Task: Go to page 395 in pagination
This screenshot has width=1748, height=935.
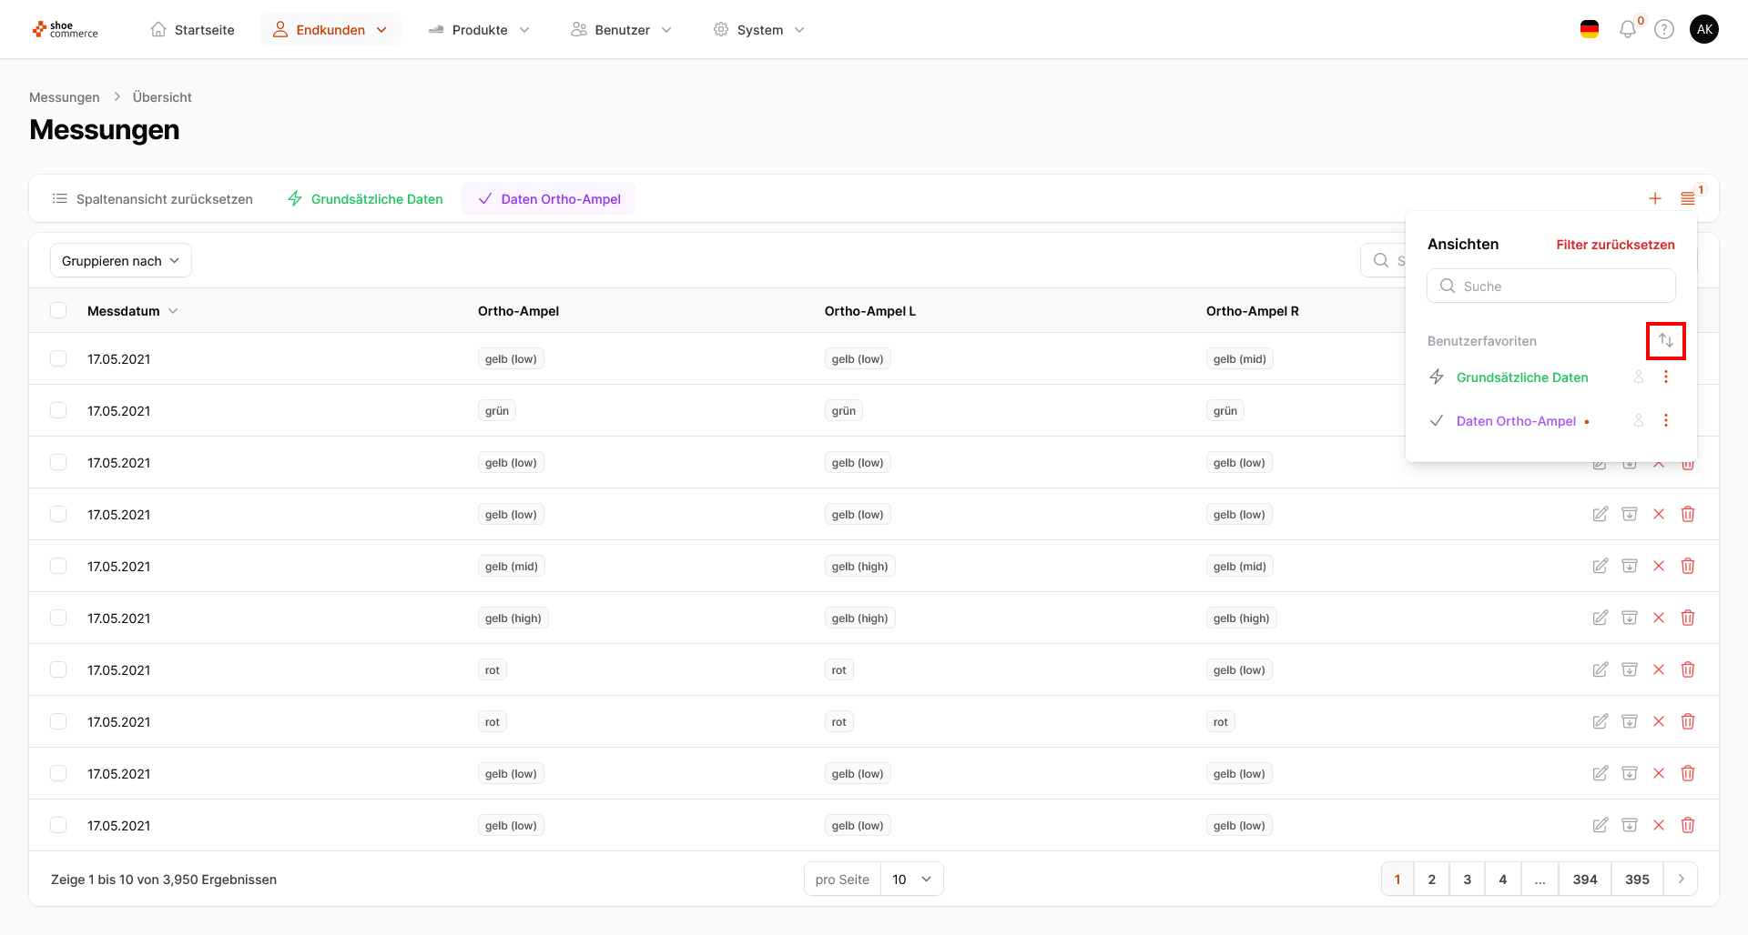Action: pos(1637,879)
